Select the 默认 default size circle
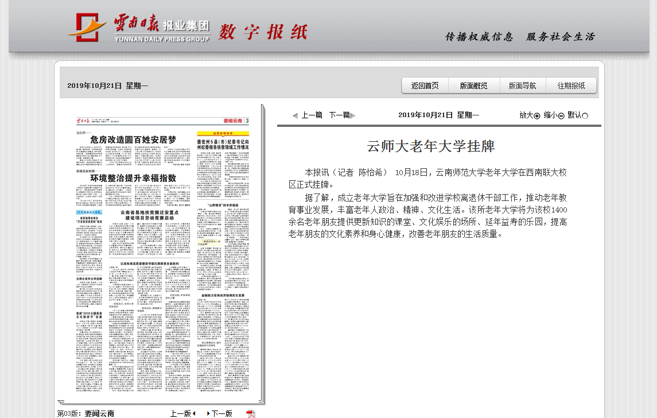 [x=585, y=115]
